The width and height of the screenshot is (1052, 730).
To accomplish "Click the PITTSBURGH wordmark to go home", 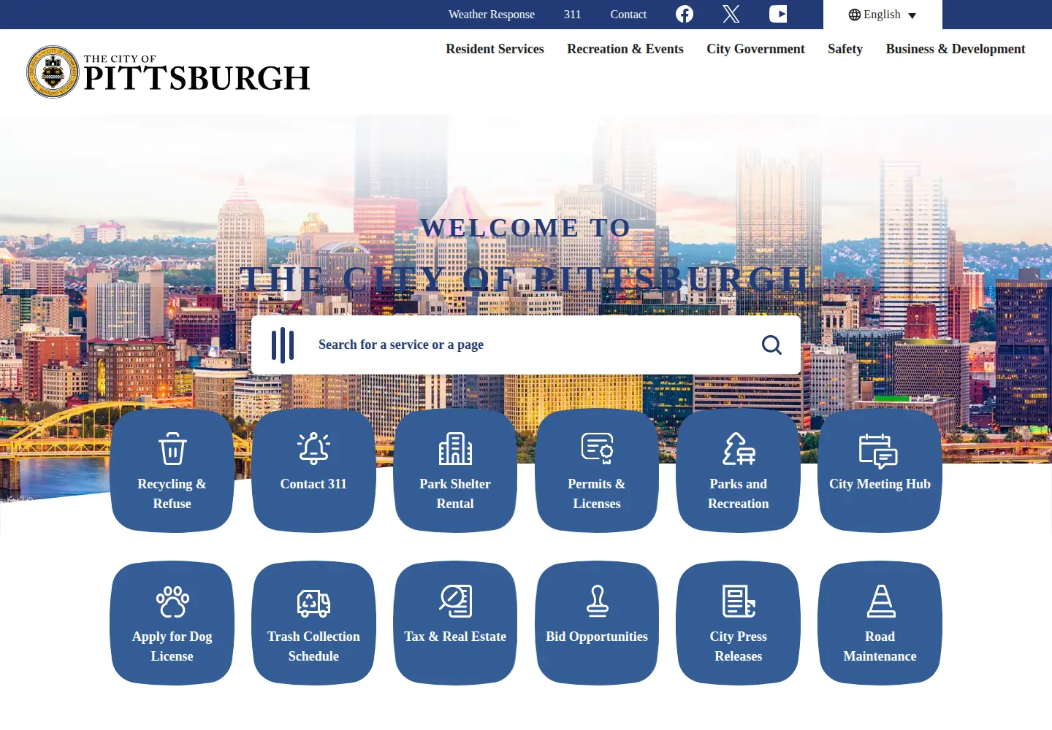I will pyautogui.click(x=197, y=77).
